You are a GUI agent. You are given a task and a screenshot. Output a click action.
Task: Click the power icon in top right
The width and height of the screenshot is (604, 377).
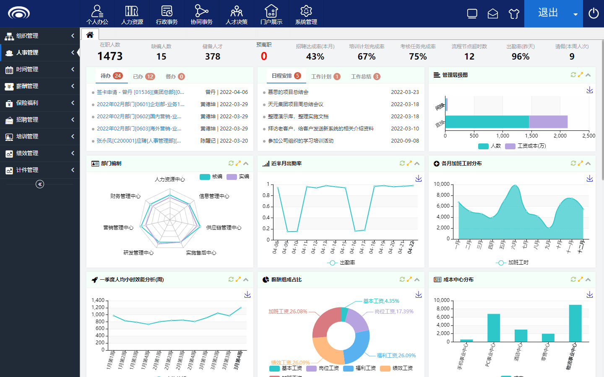[594, 13]
